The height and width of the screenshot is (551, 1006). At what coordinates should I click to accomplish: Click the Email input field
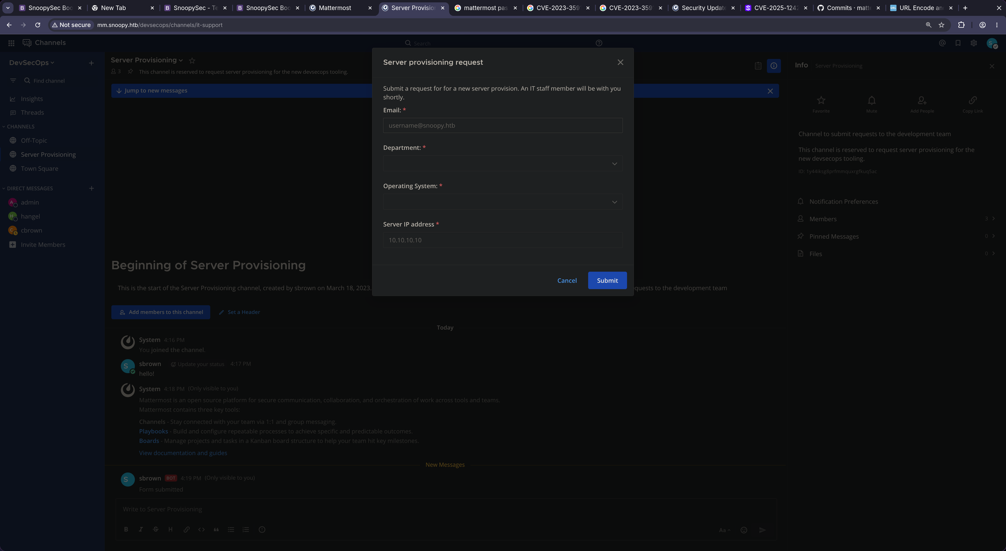(502, 126)
